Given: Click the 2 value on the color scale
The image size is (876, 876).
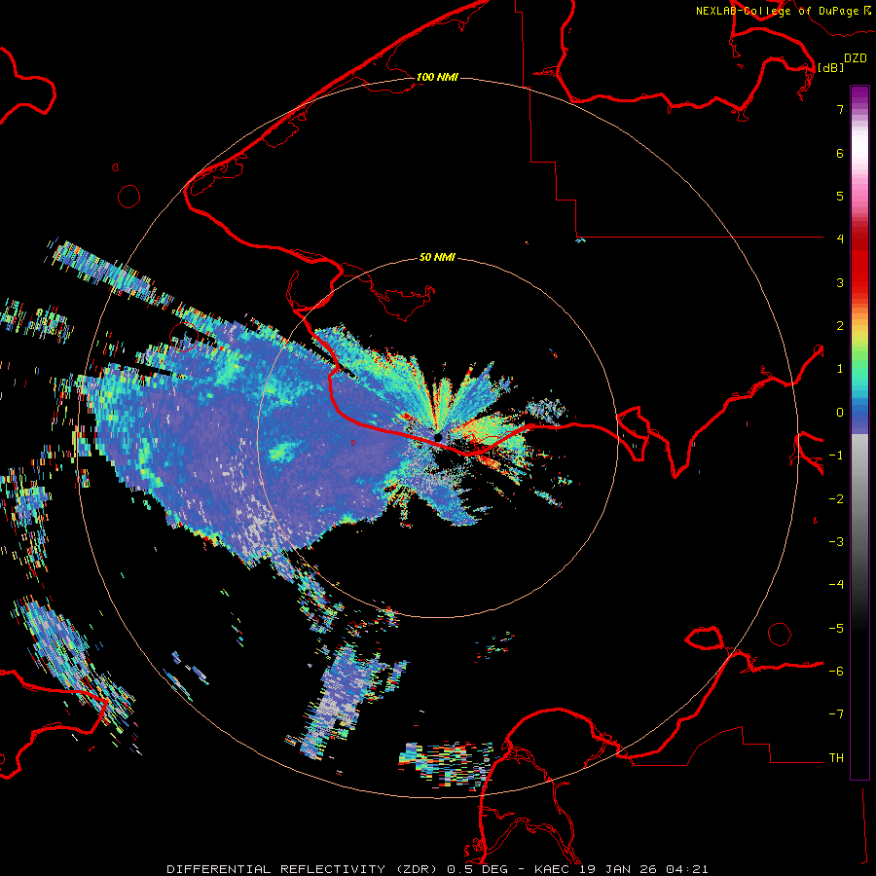Looking at the screenshot, I should pyautogui.click(x=840, y=326).
